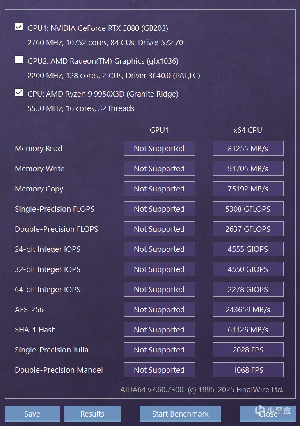The height and width of the screenshot is (426, 300).
Task: Toggle the CPU AMD Ryzen 9 9950X3D checkbox
Action: [19, 93]
